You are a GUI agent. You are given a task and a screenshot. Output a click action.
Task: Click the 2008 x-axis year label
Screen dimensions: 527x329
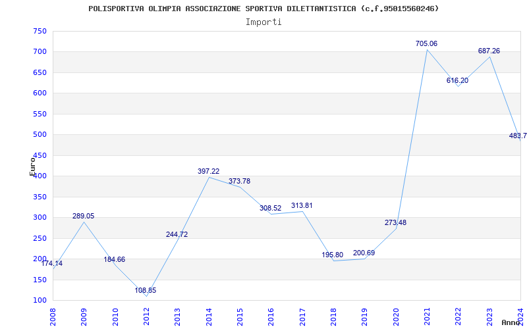(x=53, y=317)
